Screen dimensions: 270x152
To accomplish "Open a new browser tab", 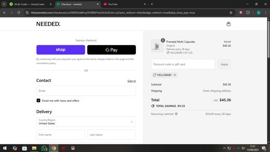I will (152, 4).
